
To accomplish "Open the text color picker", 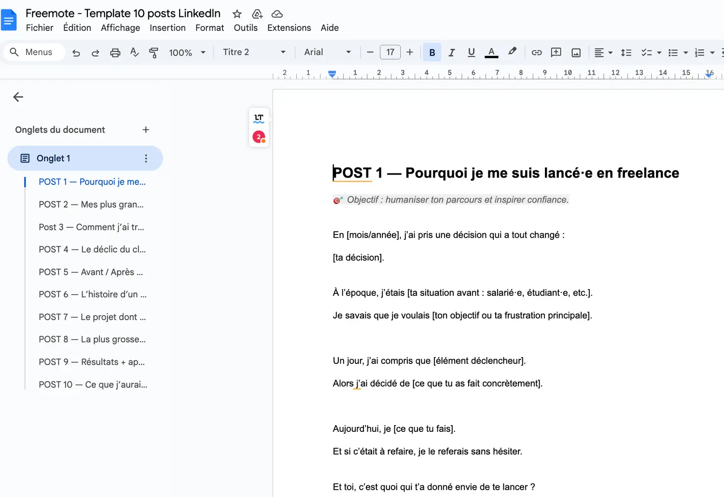I will 491,53.
